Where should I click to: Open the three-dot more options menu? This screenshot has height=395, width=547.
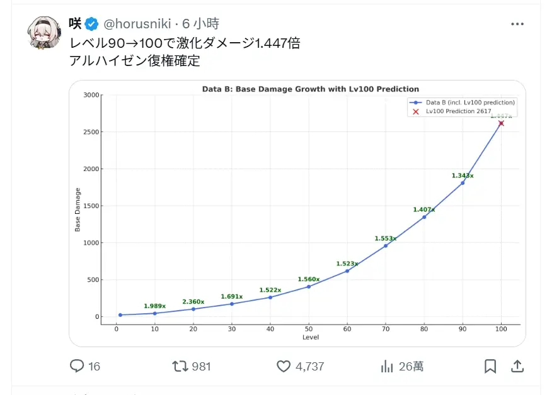[517, 25]
